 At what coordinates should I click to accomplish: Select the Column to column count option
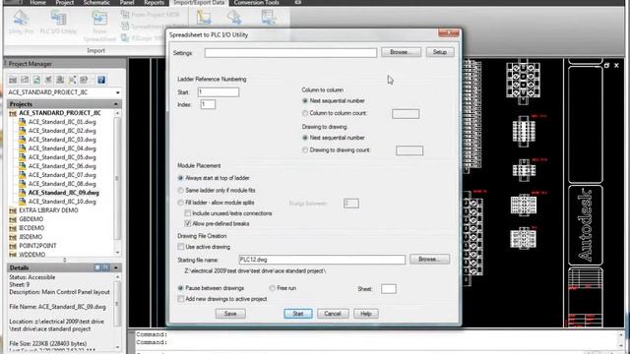click(305, 113)
